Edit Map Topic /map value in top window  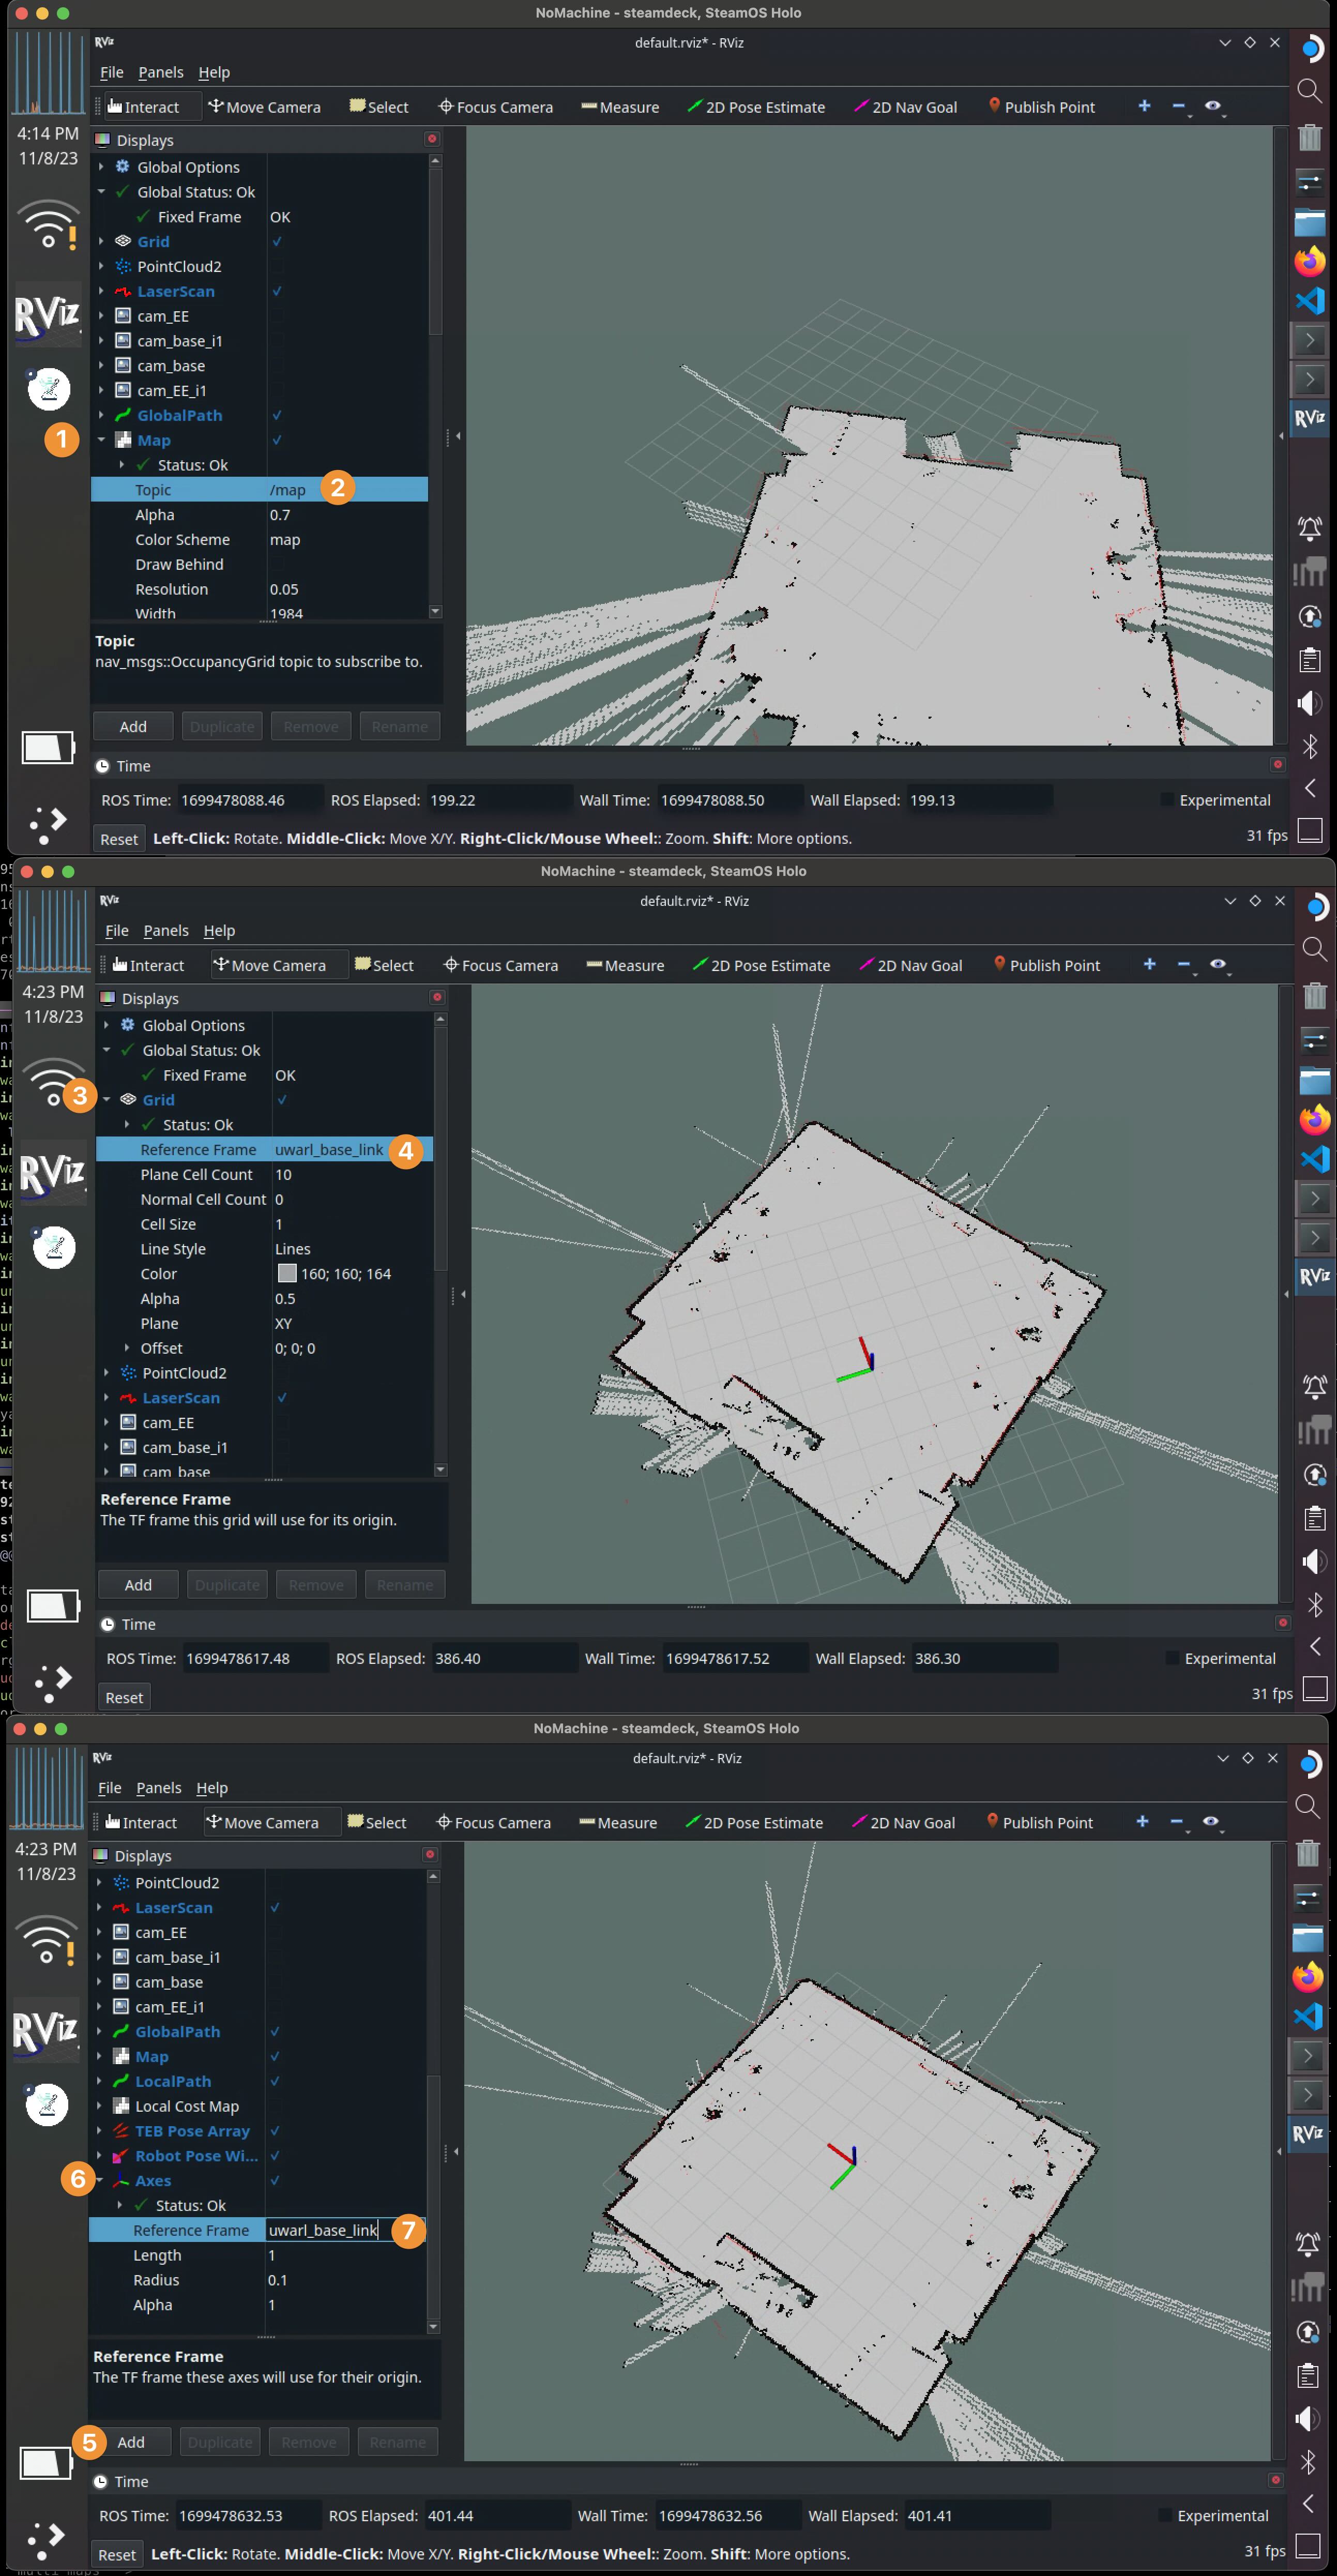[x=347, y=490]
